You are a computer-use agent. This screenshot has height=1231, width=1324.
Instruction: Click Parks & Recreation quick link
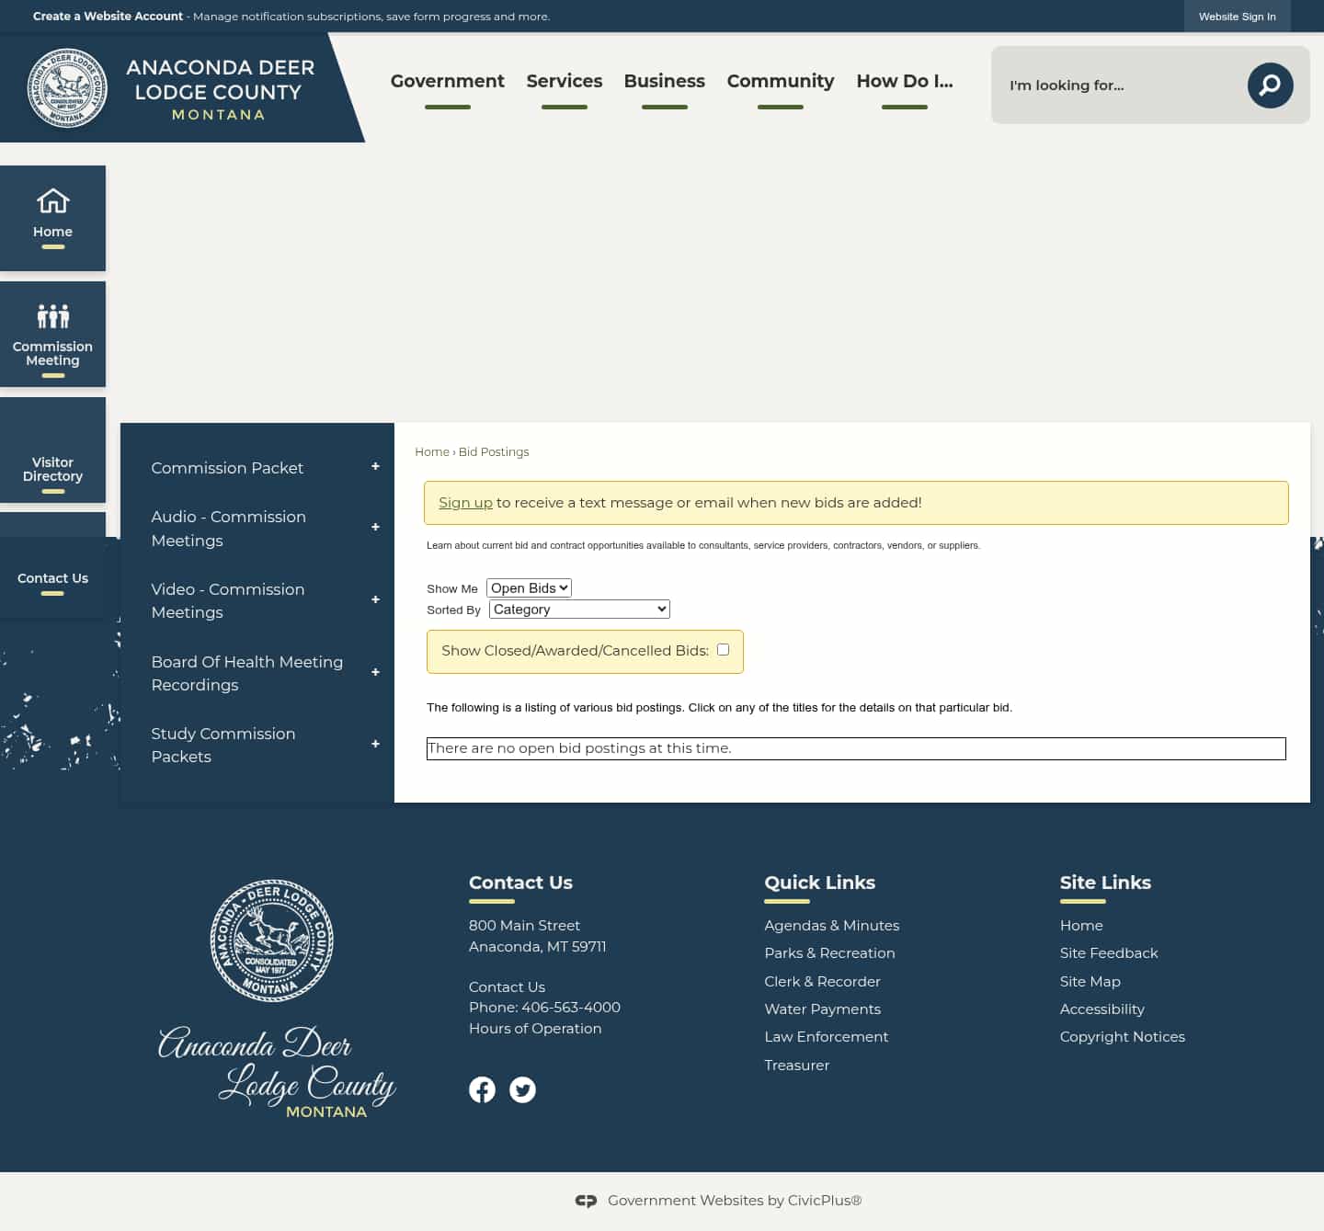[x=829, y=953]
